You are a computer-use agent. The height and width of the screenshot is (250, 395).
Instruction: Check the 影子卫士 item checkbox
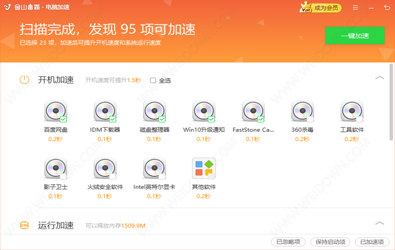pos(63,176)
